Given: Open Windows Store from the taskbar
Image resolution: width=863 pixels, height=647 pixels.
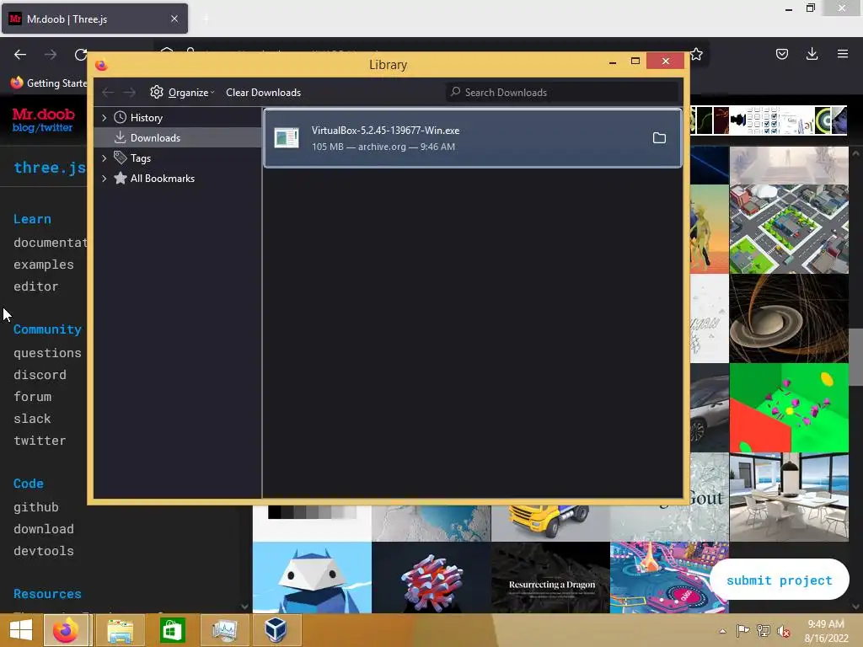Looking at the screenshot, I should [172, 630].
